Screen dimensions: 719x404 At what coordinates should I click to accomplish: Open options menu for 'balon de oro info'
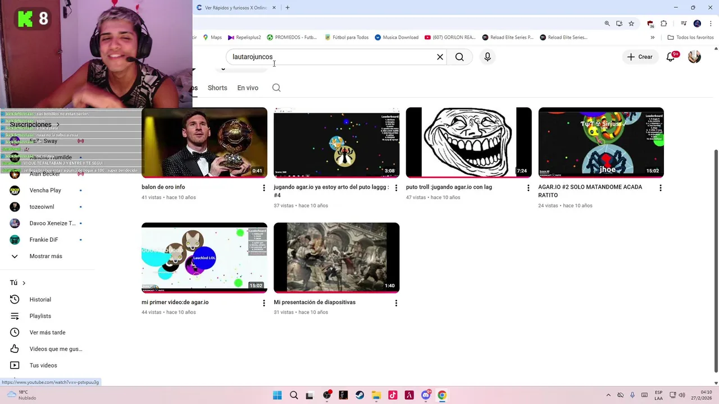click(263, 188)
